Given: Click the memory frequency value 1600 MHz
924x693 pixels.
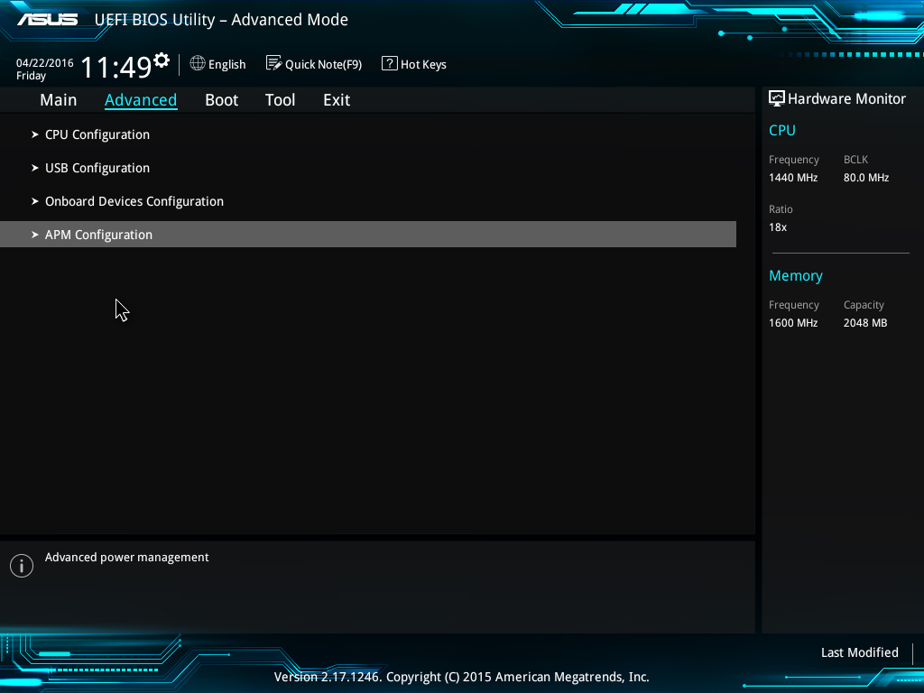Looking at the screenshot, I should point(793,323).
